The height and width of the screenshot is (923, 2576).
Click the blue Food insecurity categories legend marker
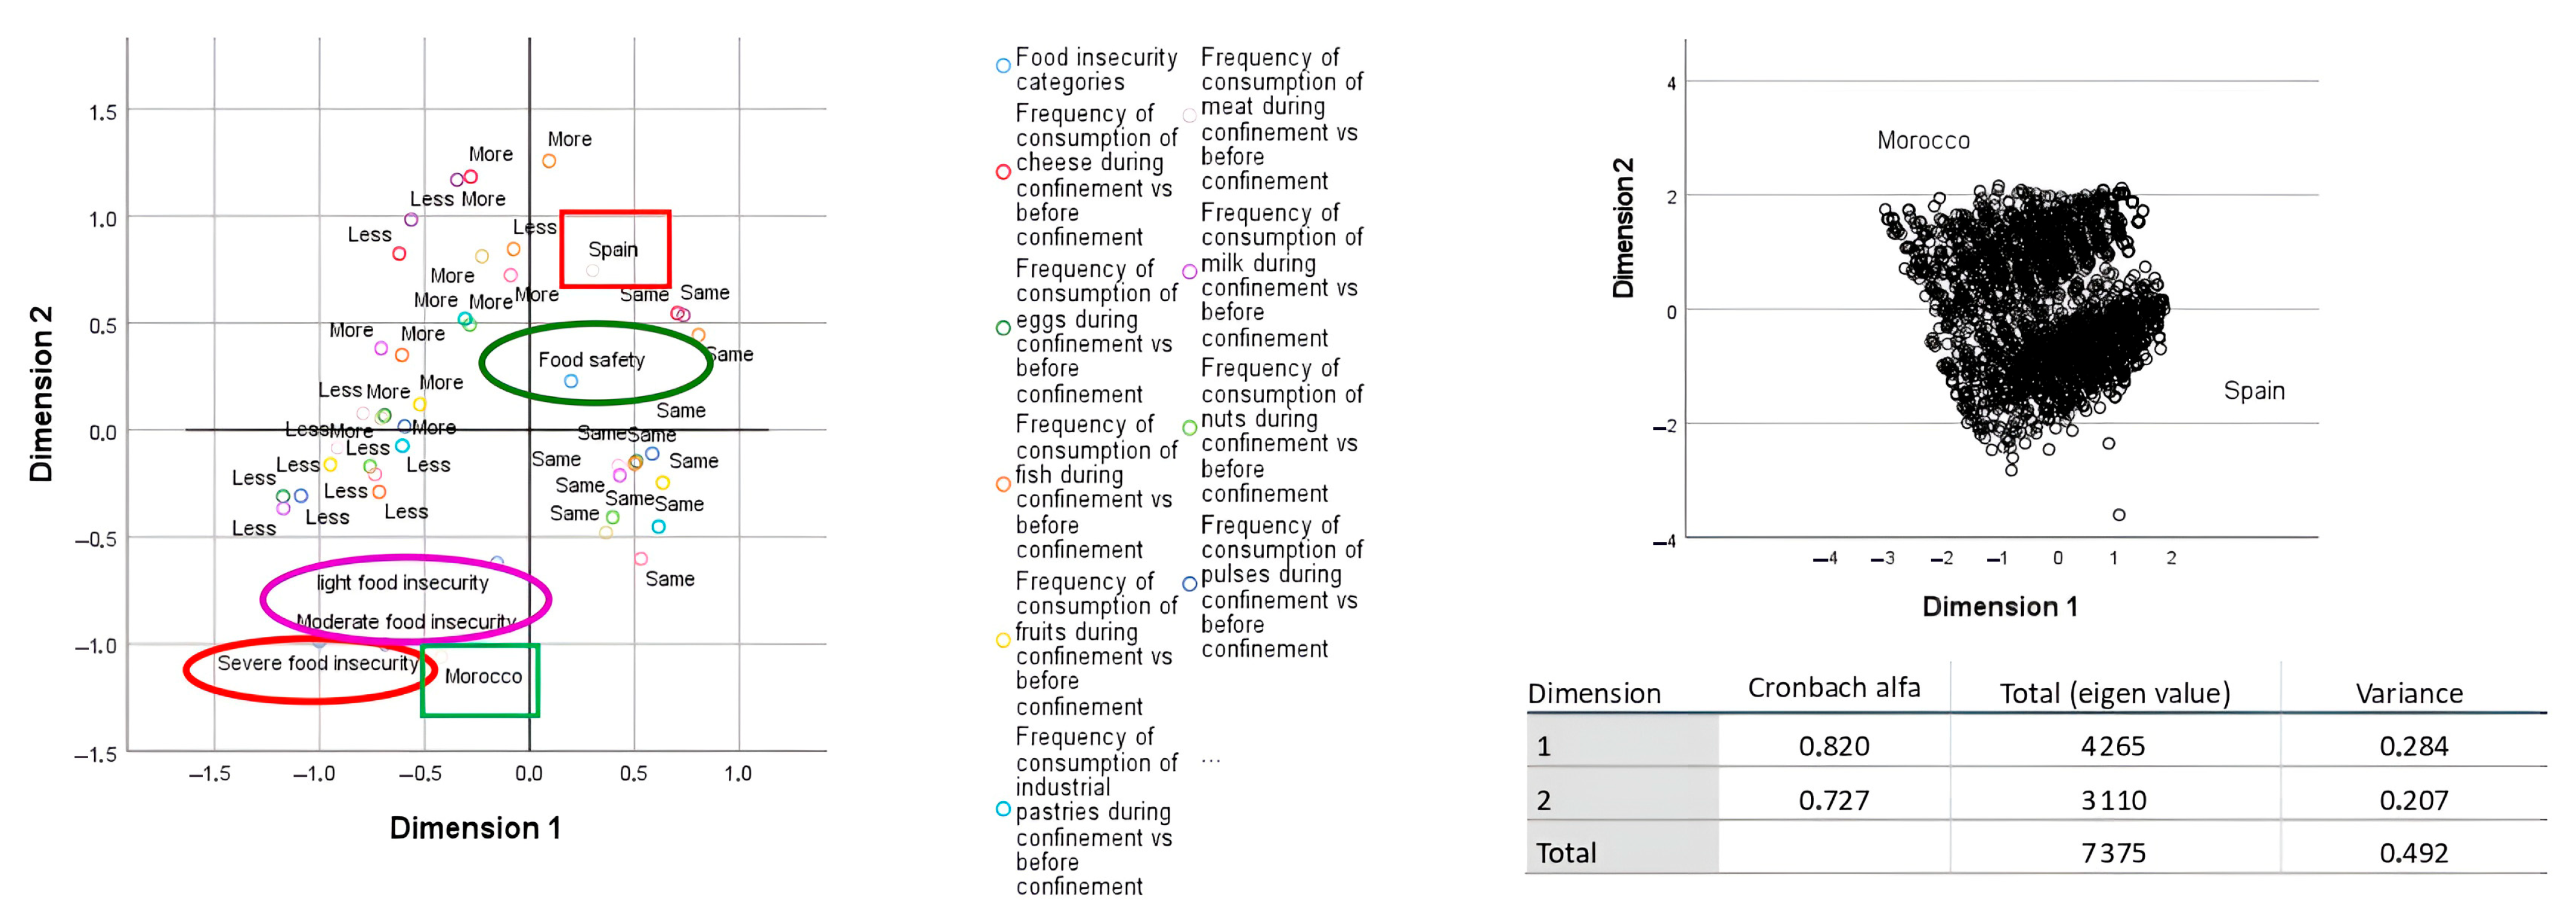click(x=1003, y=67)
